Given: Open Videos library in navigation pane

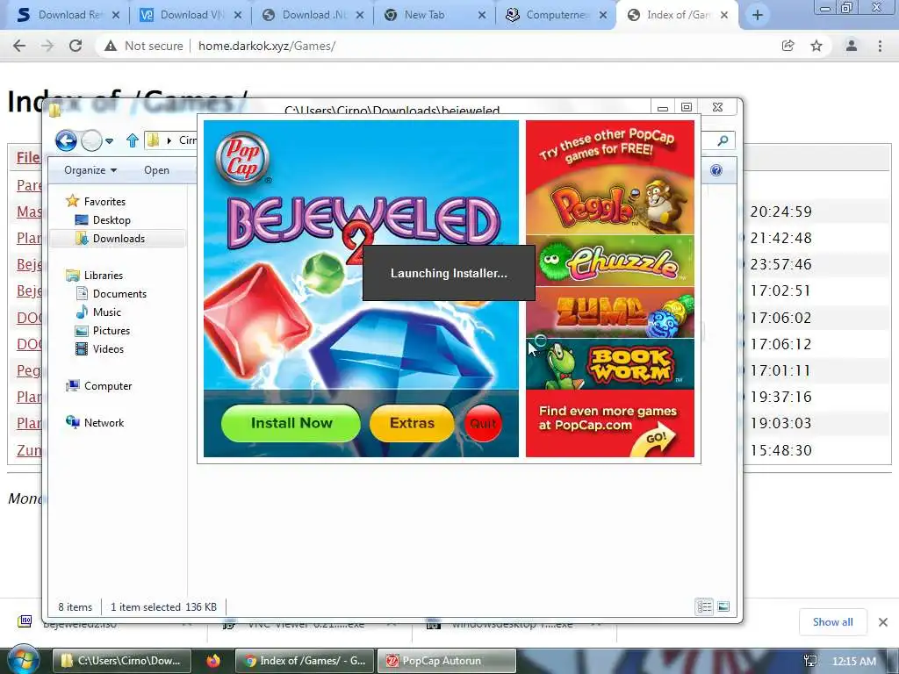Looking at the screenshot, I should point(108,348).
